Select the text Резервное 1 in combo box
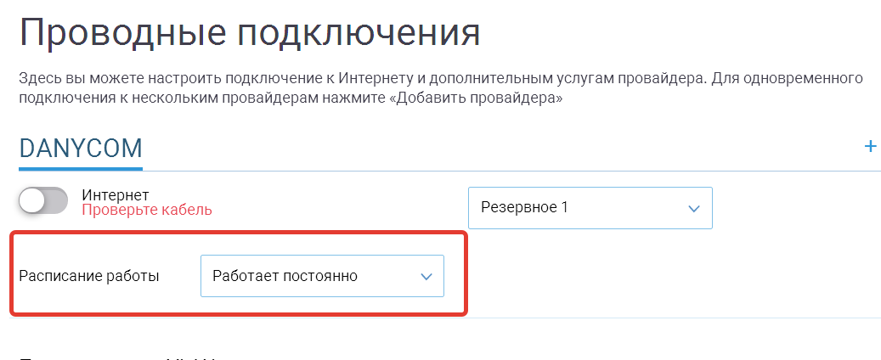Screen dimensions: 881x360 click(x=524, y=207)
